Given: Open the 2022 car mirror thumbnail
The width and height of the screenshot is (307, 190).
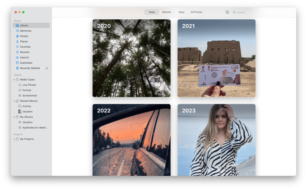Looking at the screenshot, I should 131,140.
